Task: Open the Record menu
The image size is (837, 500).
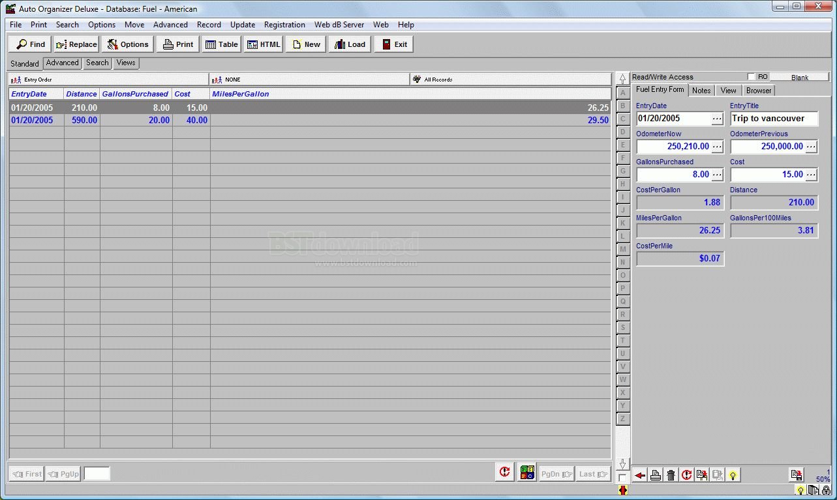Action: [x=209, y=25]
